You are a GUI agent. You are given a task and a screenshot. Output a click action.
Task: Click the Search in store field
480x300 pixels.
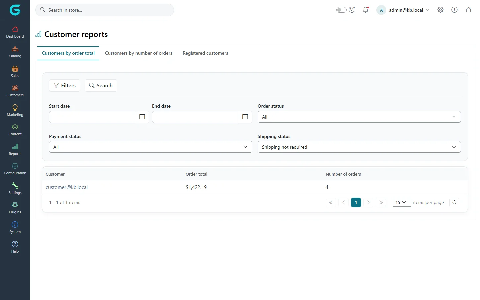(x=105, y=10)
